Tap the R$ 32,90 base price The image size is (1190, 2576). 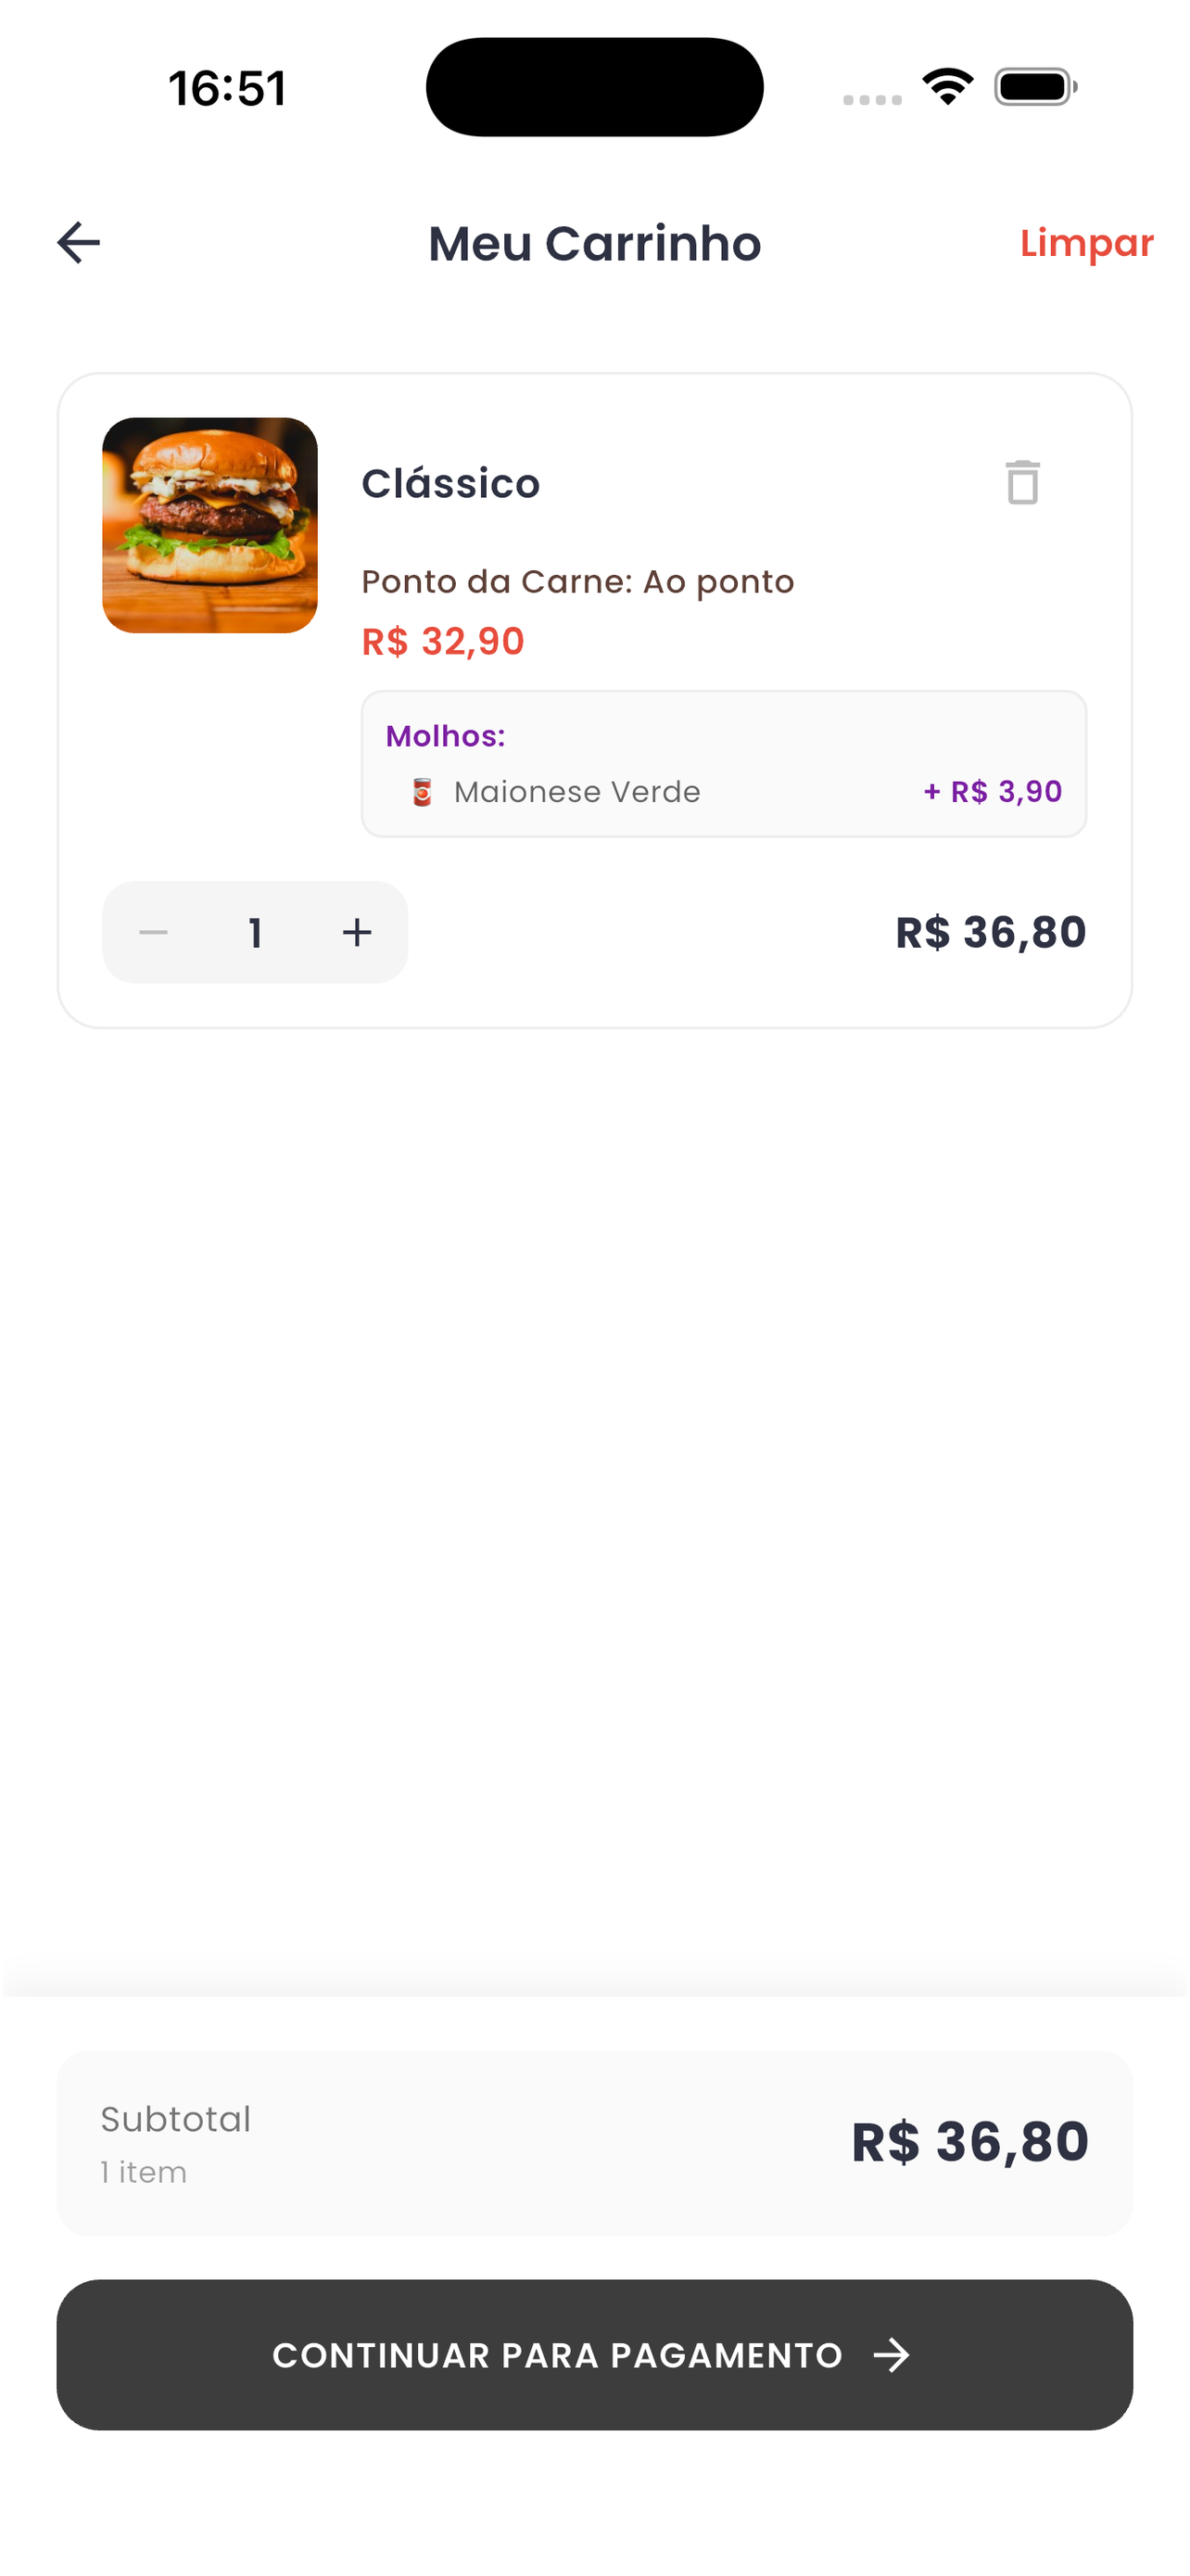click(x=443, y=642)
